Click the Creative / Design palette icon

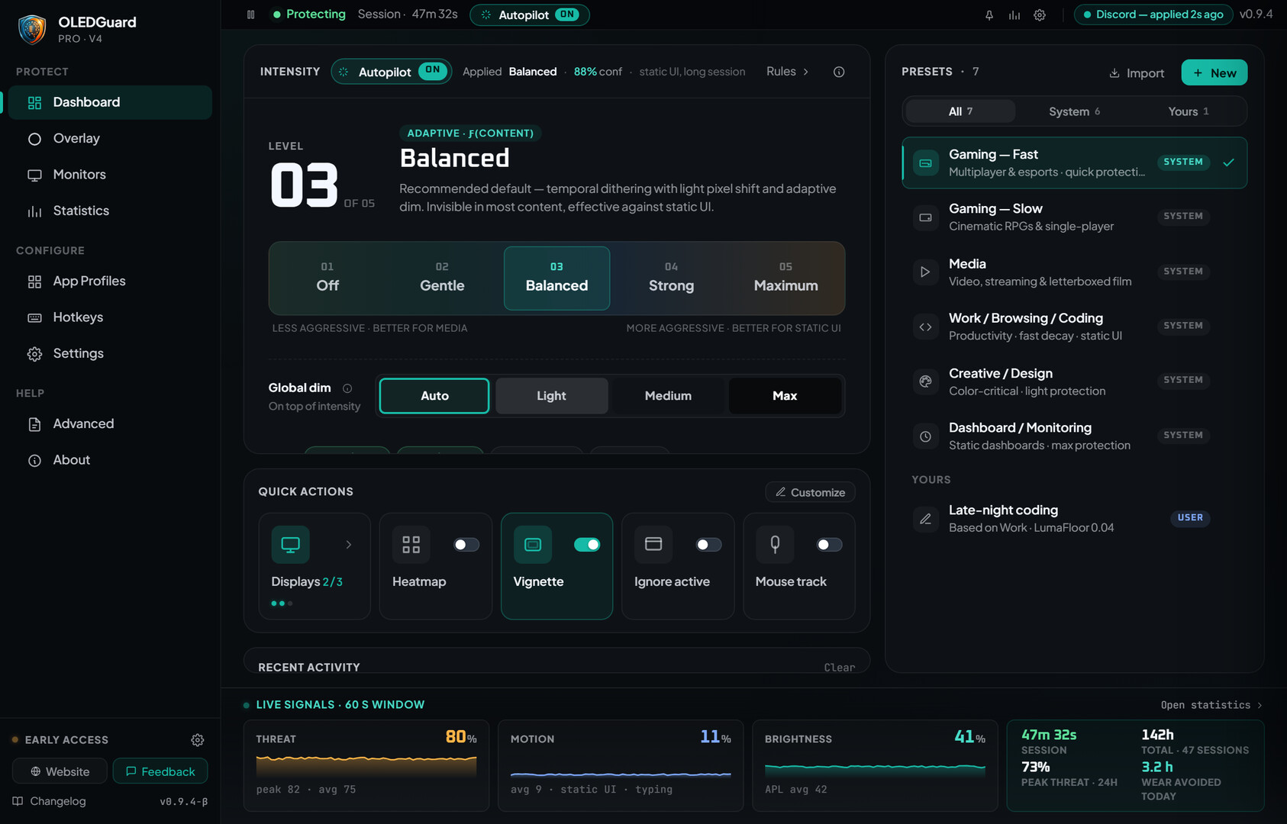925,381
